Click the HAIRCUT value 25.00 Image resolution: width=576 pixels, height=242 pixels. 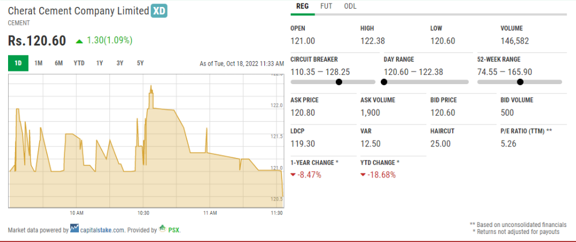tap(441, 143)
